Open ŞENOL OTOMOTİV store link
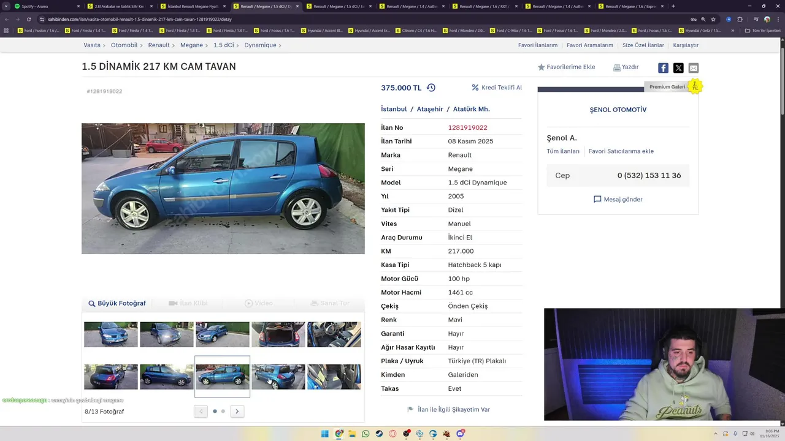 click(x=618, y=110)
